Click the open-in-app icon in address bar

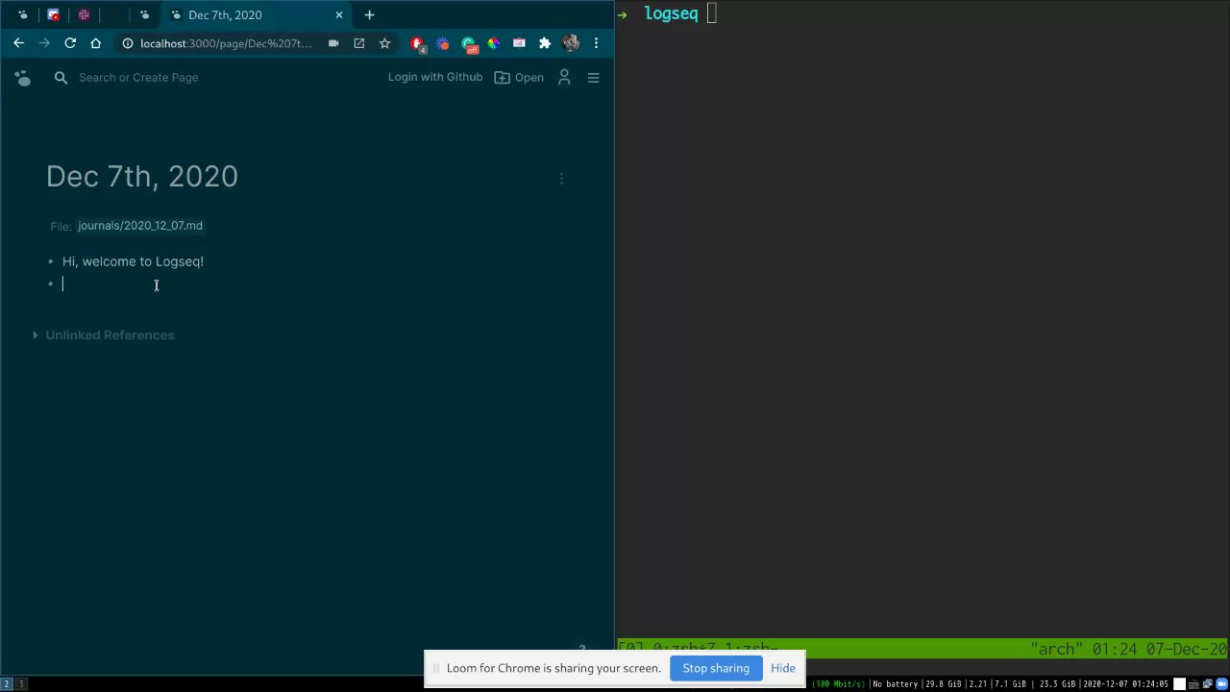(358, 43)
